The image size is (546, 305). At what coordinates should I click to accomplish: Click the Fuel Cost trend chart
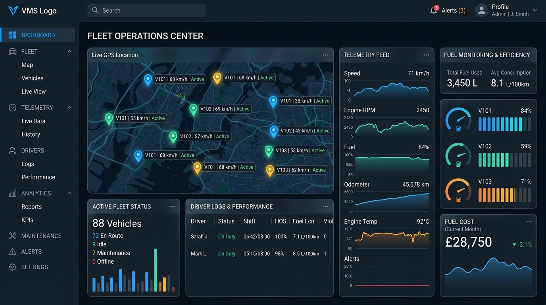(x=488, y=272)
